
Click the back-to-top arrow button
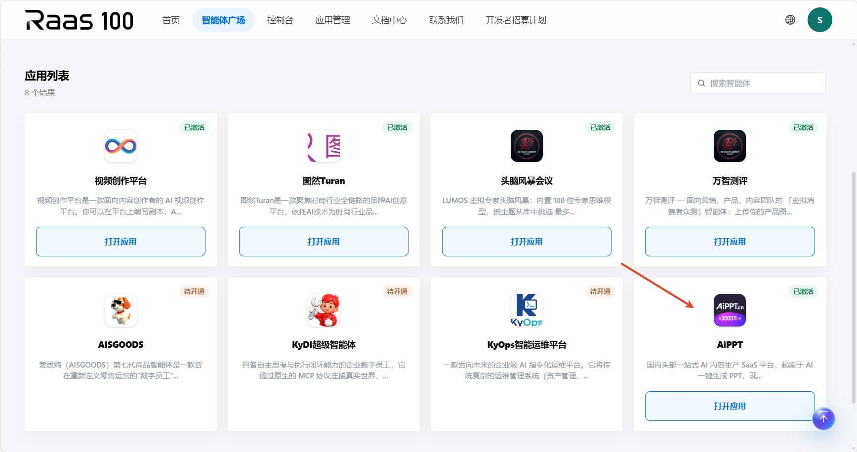point(823,418)
